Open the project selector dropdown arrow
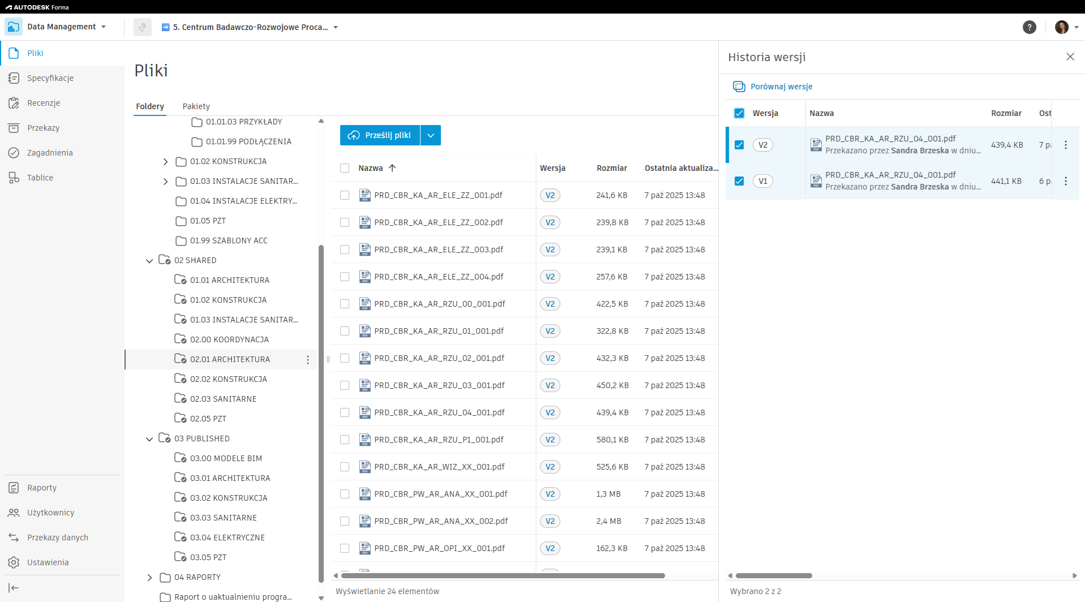 (x=336, y=27)
